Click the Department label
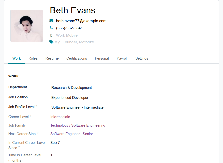 (18, 87)
